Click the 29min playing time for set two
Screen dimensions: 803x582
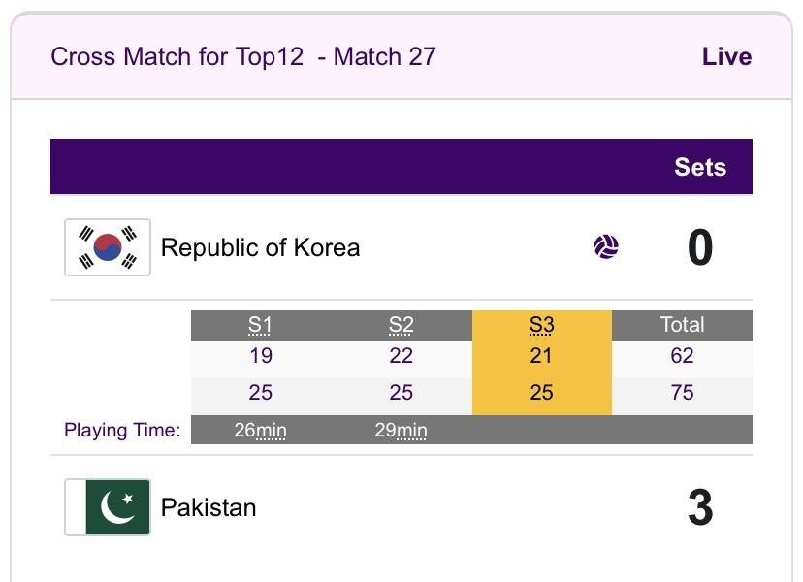tap(401, 430)
